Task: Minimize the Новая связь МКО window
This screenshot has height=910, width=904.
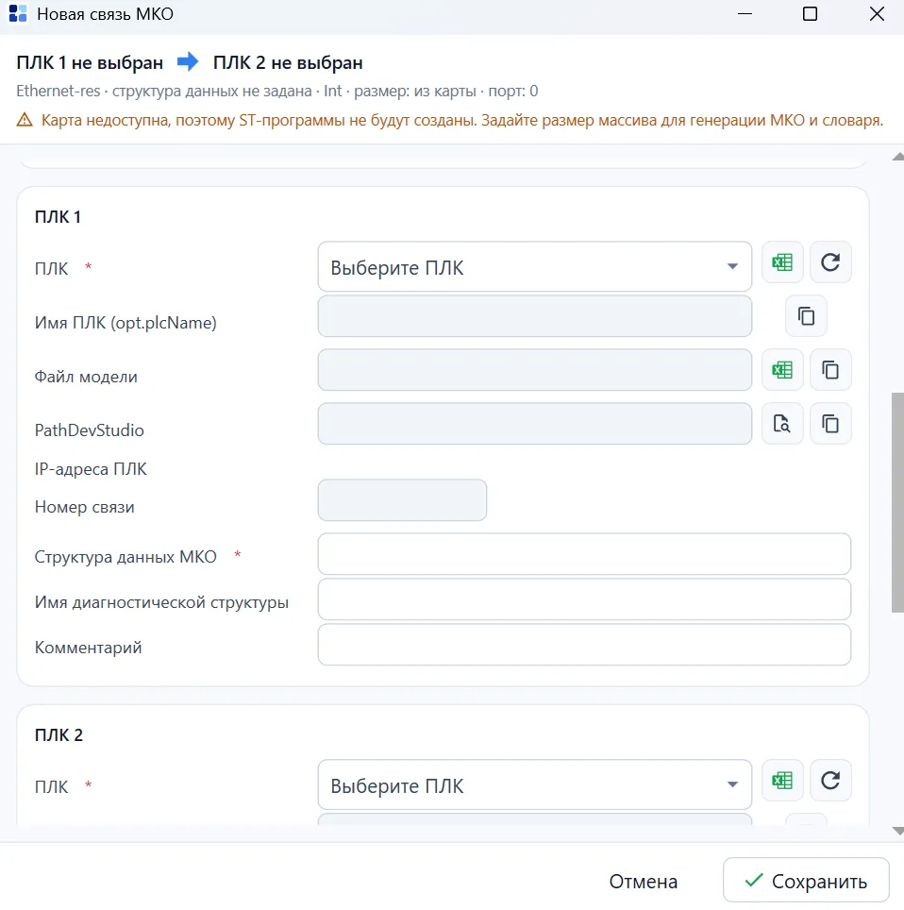Action: click(745, 14)
